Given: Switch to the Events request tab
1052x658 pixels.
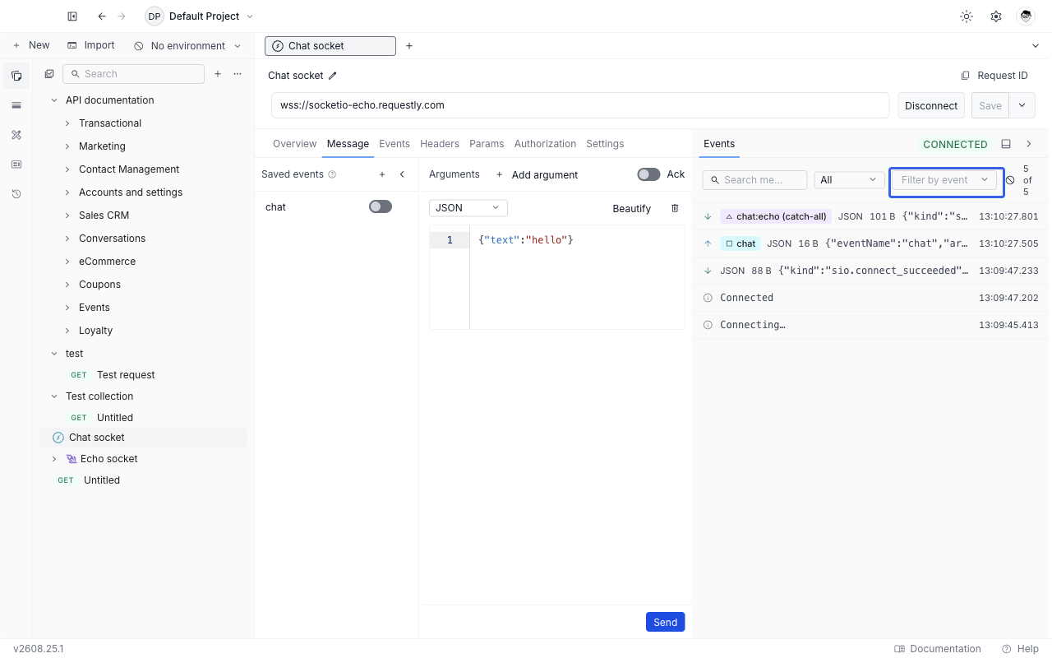Looking at the screenshot, I should coord(394,144).
